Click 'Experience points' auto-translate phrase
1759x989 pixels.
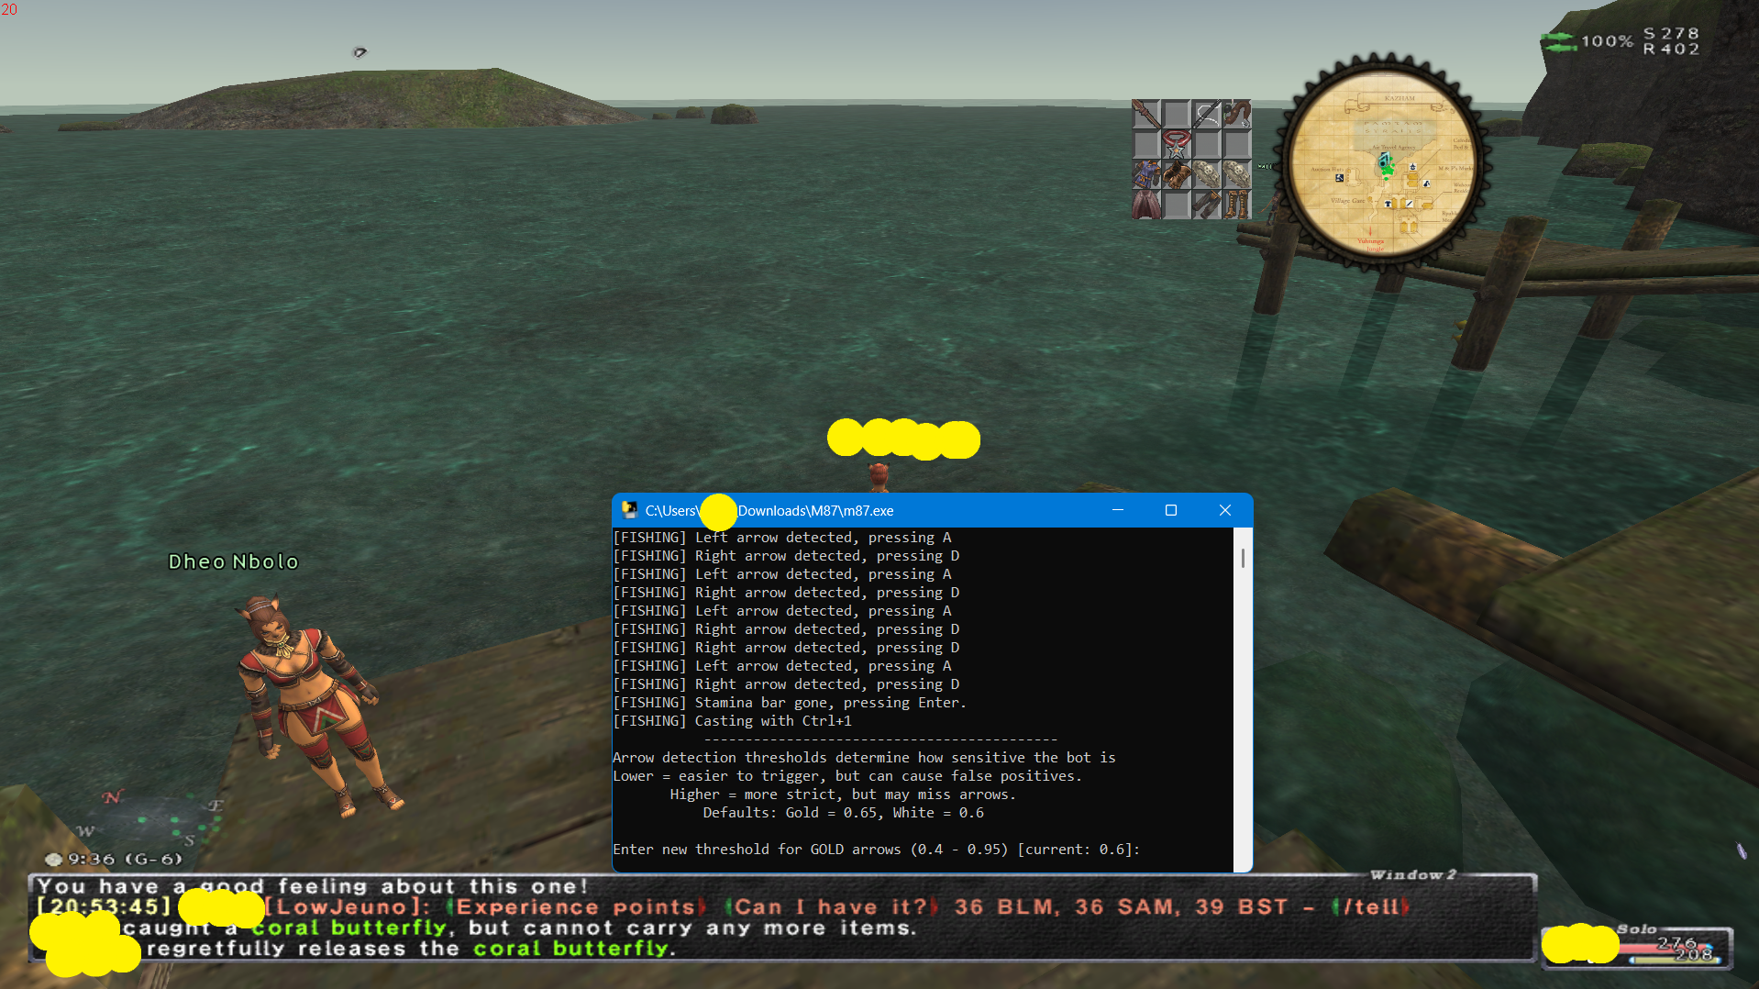coord(576,907)
